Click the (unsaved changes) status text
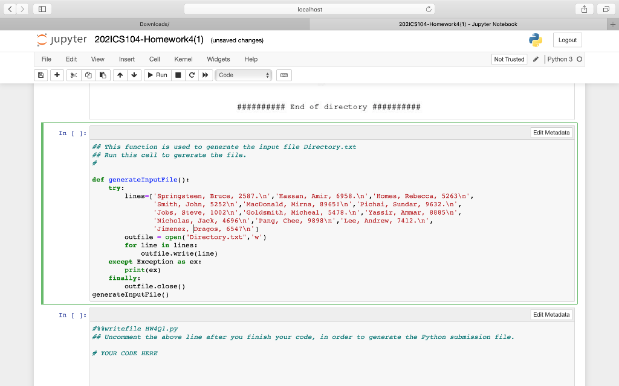The height and width of the screenshot is (386, 619). [237, 40]
